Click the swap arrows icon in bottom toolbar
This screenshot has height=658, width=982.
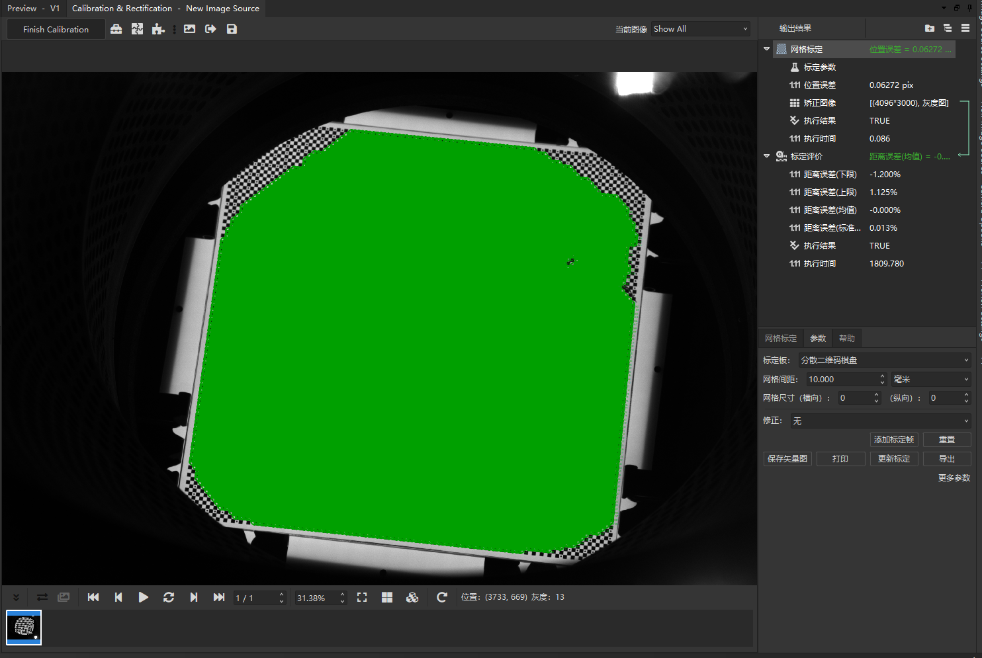[42, 597]
